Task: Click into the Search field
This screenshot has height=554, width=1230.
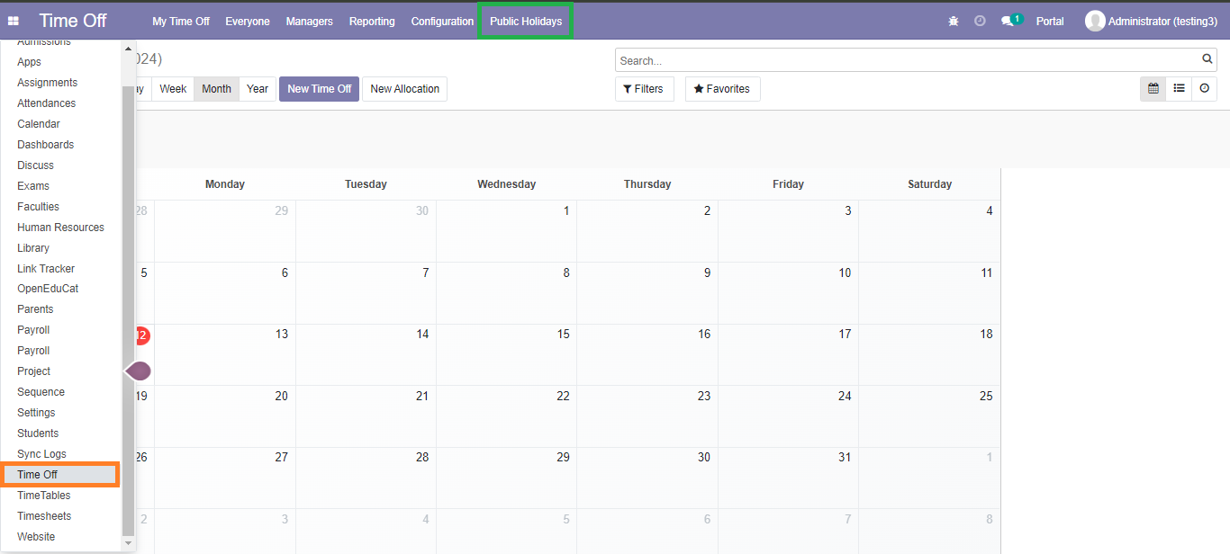Action: click(x=908, y=60)
